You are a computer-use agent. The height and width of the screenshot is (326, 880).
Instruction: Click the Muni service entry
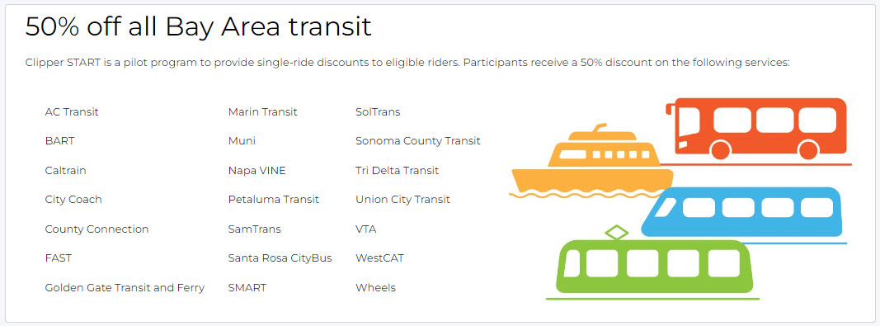coord(242,141)
